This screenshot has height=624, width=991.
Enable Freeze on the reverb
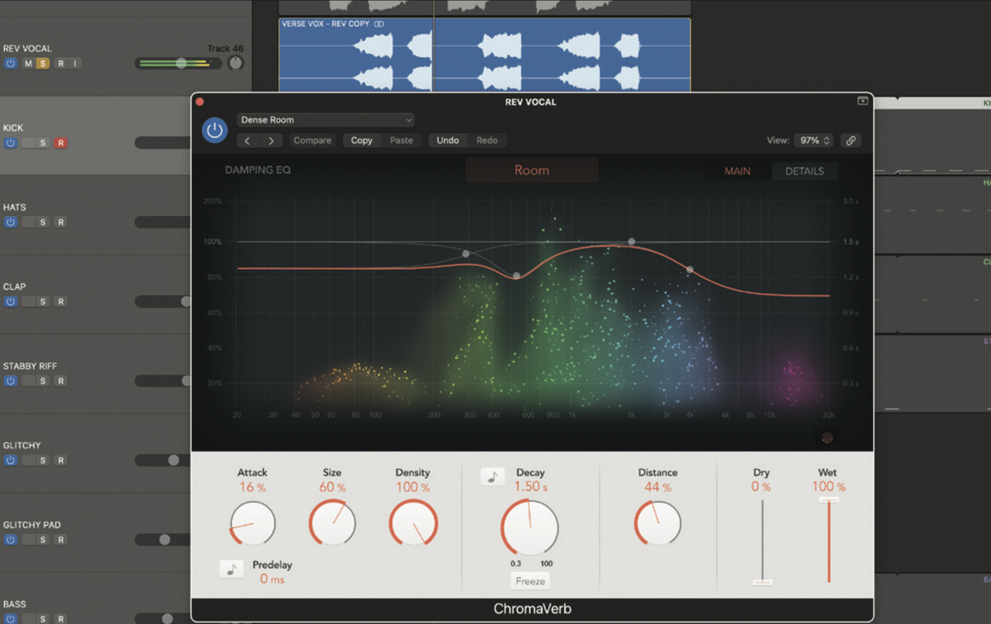point(529,580)
